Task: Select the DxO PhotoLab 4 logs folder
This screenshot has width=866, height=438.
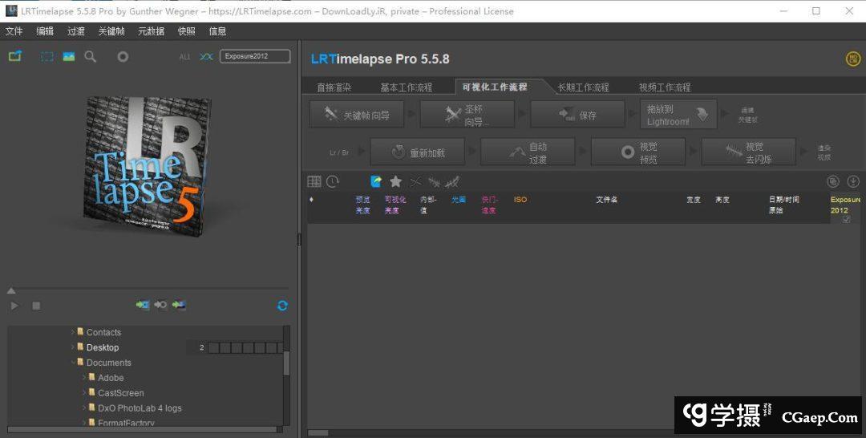Action: tap(140, 408)
